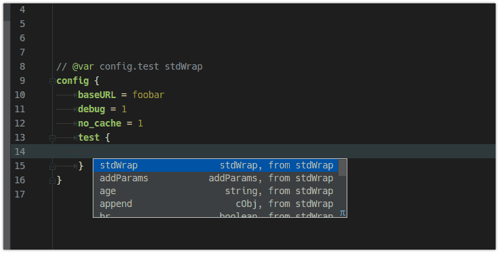Click fold end marker on line 15
This screenshot has width=499, height=253.
[x=53, y=166]
